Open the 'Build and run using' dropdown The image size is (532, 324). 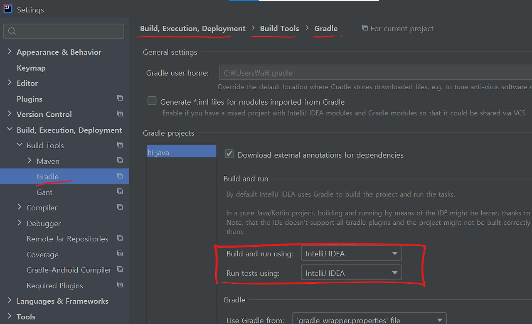[x=394, y=253]
